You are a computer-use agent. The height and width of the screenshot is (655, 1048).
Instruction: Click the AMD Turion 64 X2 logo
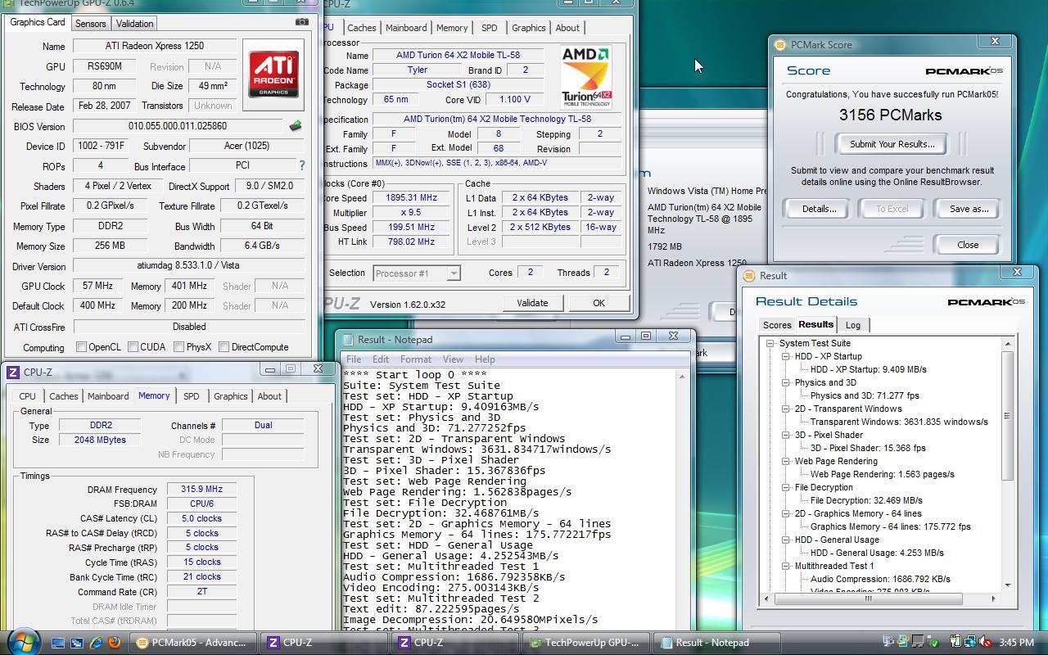(586, 77)
